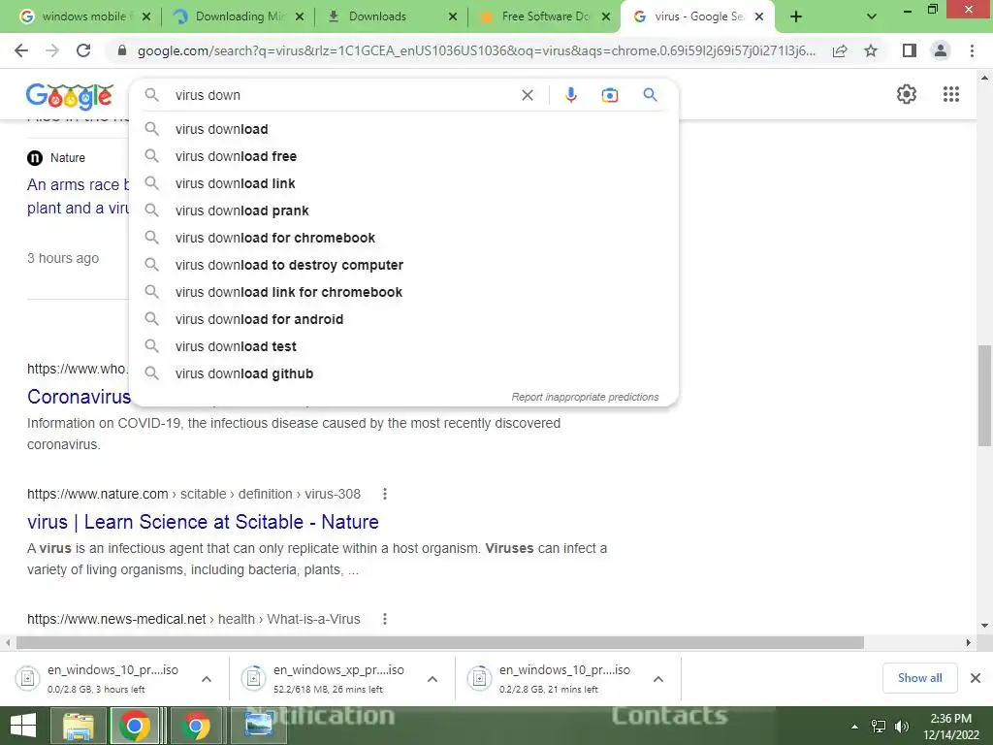This screenshot has height=745, width=993.
Task: Clear the search box text
Action: click(527, 95)
